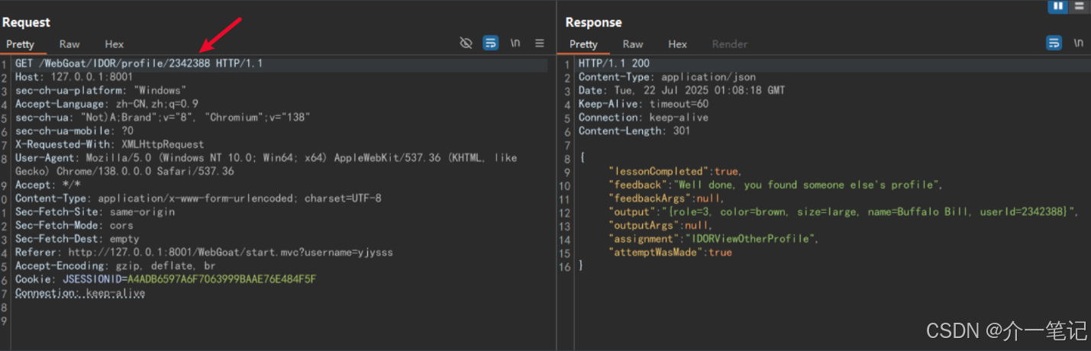
Task: Click the "lessonCompleted":true JSON line
Action: (x=675, y=172)
